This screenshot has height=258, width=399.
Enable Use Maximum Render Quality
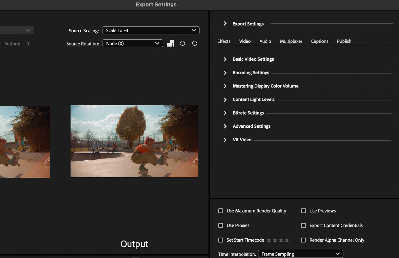pos(221,211)
